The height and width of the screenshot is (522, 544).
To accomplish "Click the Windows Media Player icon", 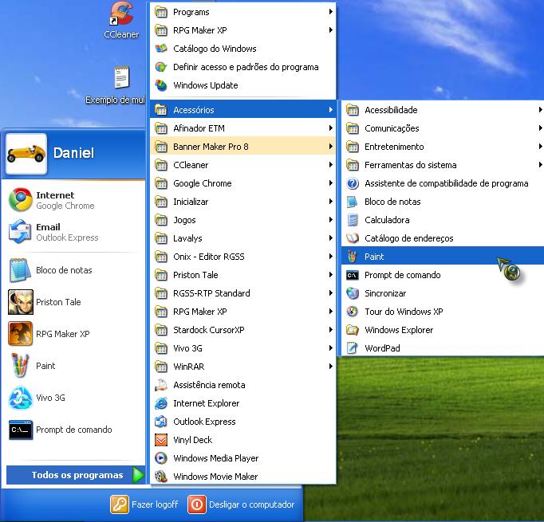I will (x=161, y=458).
